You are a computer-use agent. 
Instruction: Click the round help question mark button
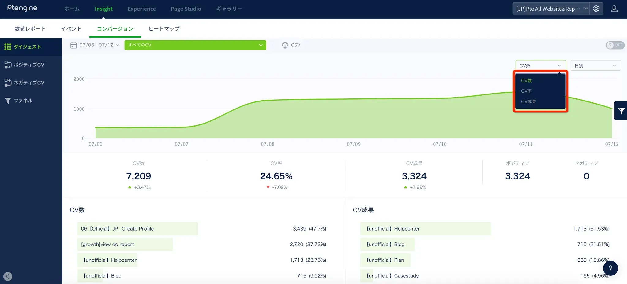coord(610,268)
